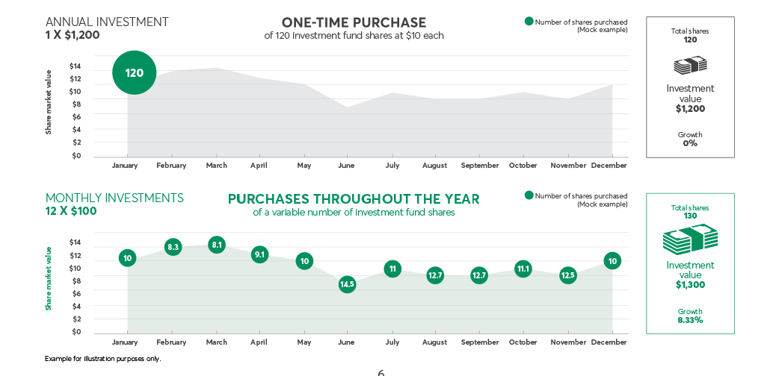Click the 11 shares bubble for July
Viewport: 770px width, 376px height.
click(392, 269)
